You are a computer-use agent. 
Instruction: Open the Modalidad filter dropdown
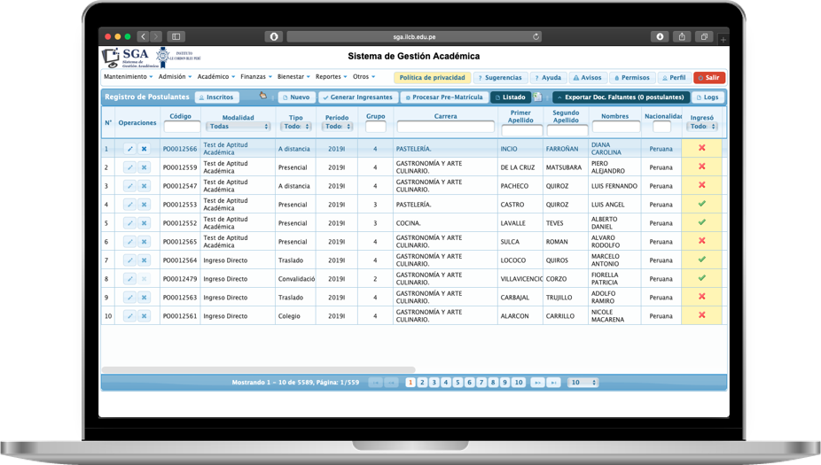(x=238, y=127)
